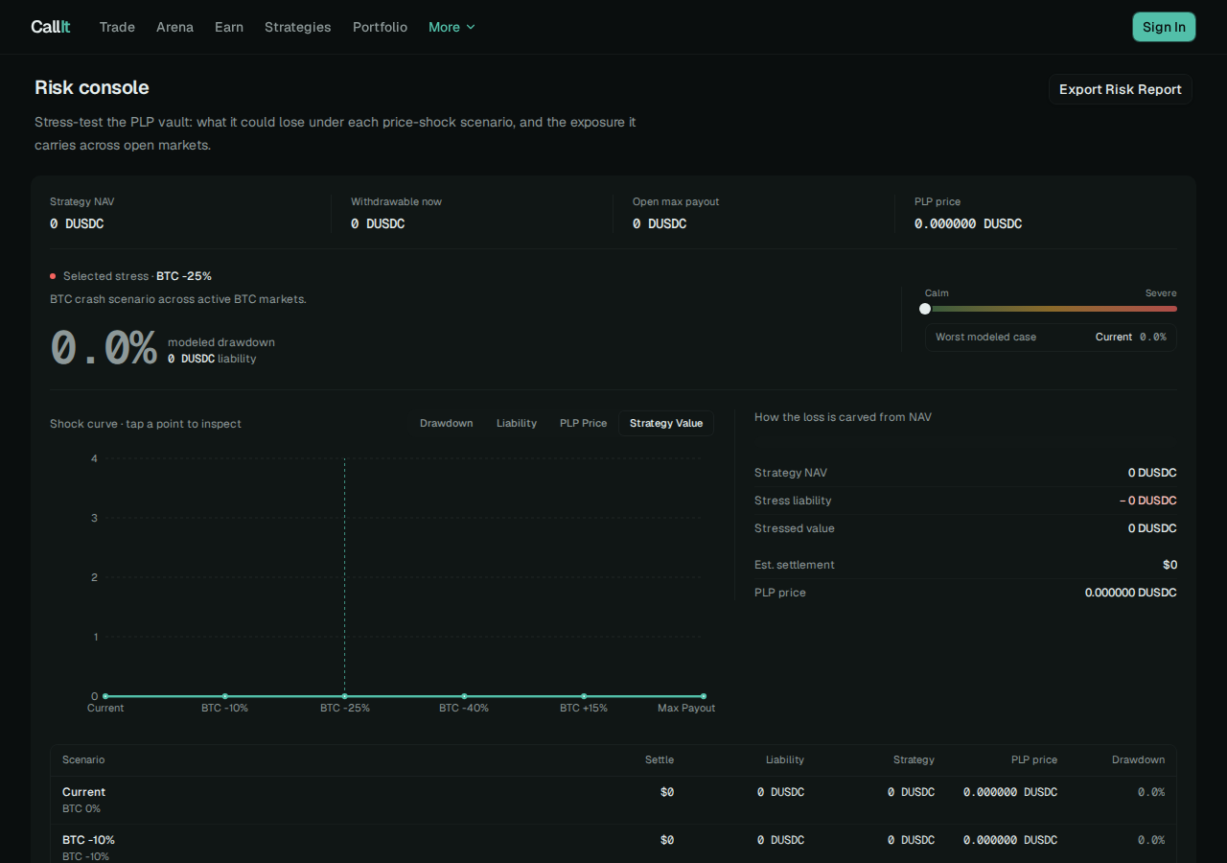Show the PLP Price curve
The width and height of the screenshot is (1227, 863).
(583, 423)
